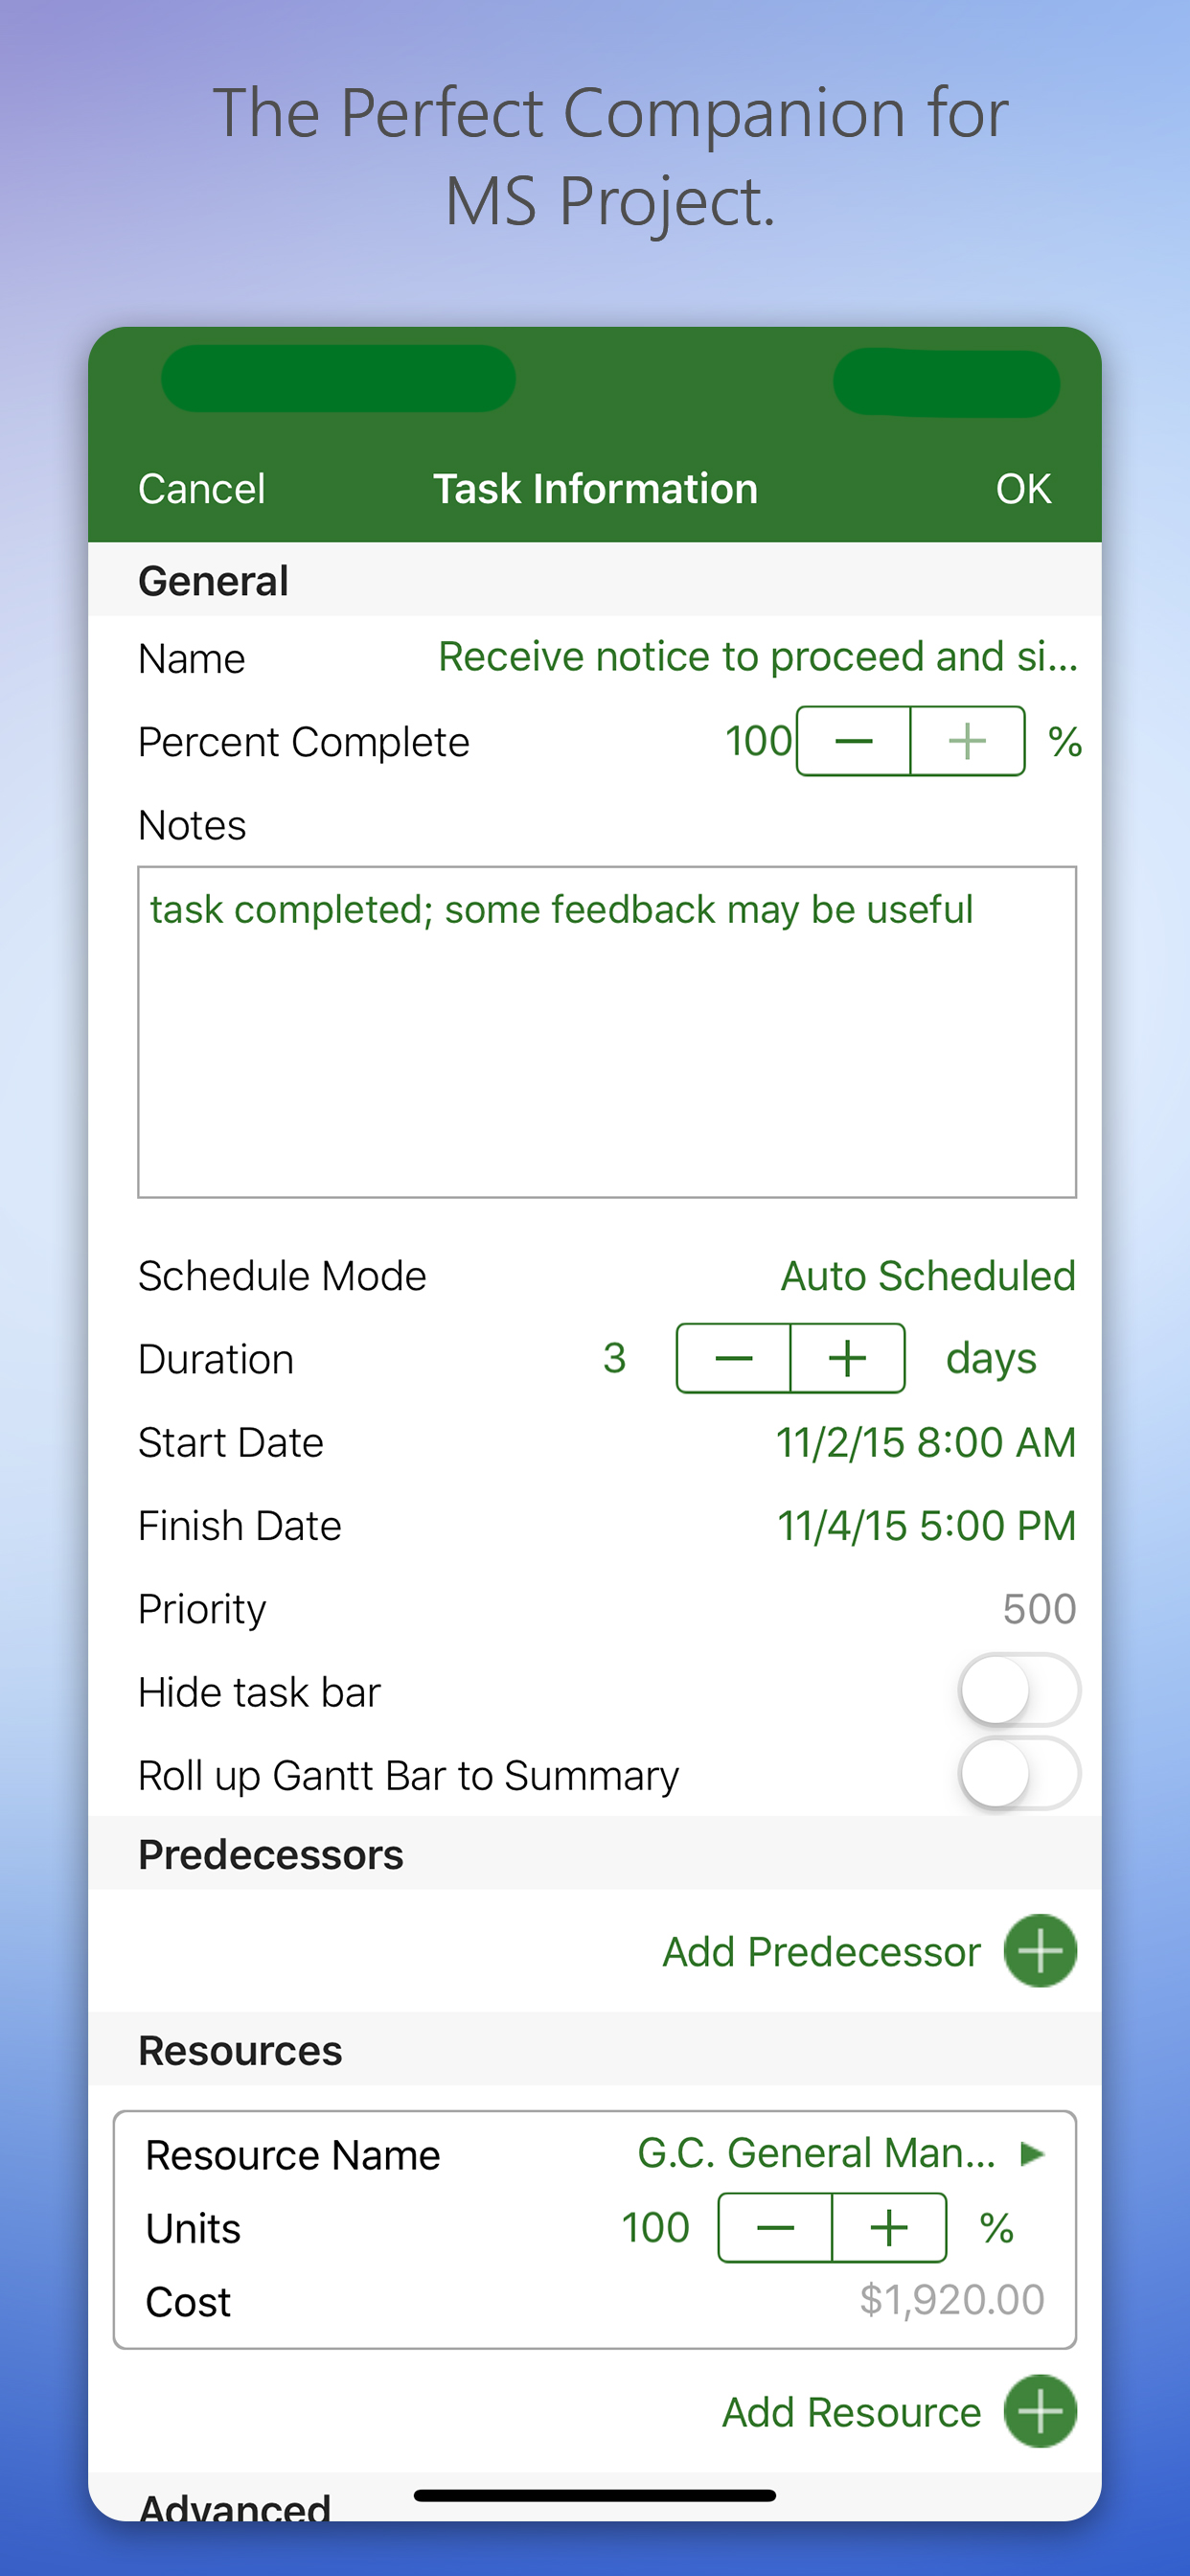
Task: Increase task Duration with plus button
Action: coord(847,1358)
